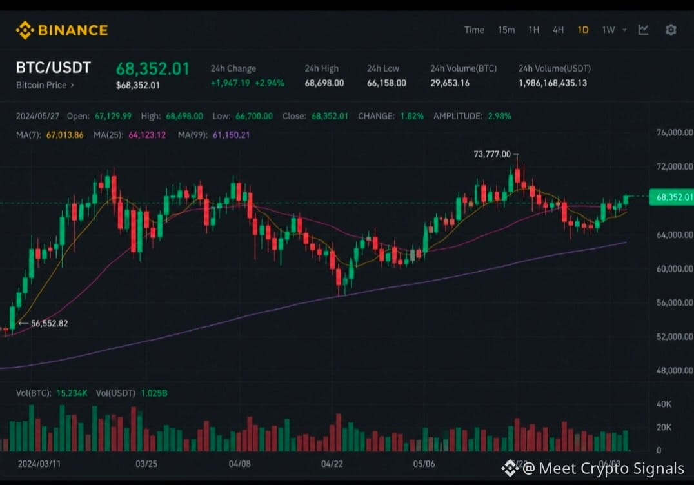
Task: Switch to the 1H interval
Action: point(534,30)
